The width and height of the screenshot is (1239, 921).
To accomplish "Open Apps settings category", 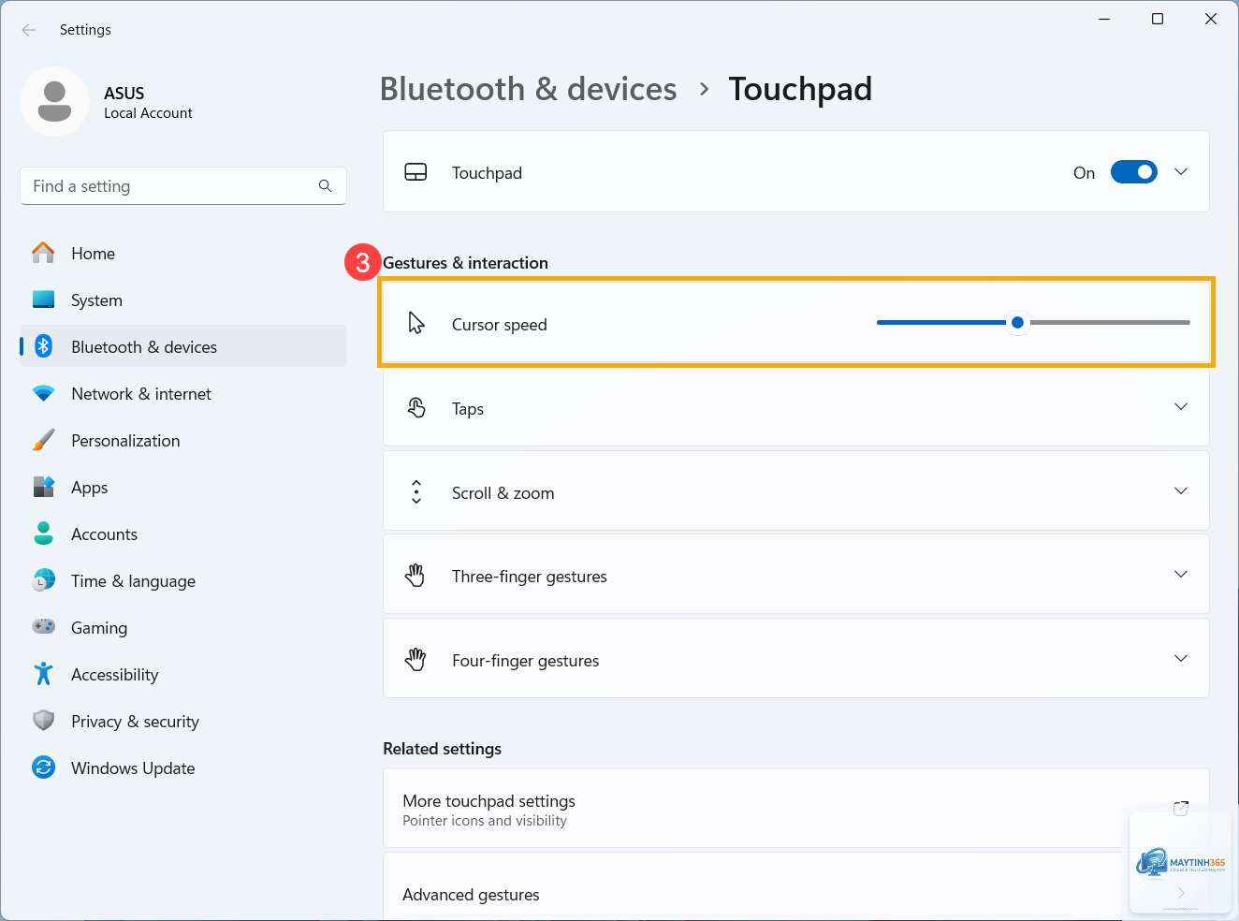I will [183, 487].
